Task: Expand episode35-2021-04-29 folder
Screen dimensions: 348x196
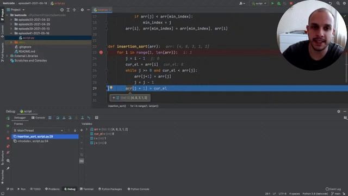Action: tap(11, 24)
